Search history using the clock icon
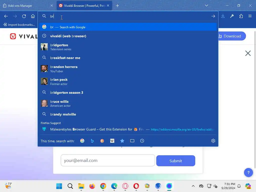 click(142, 141)
